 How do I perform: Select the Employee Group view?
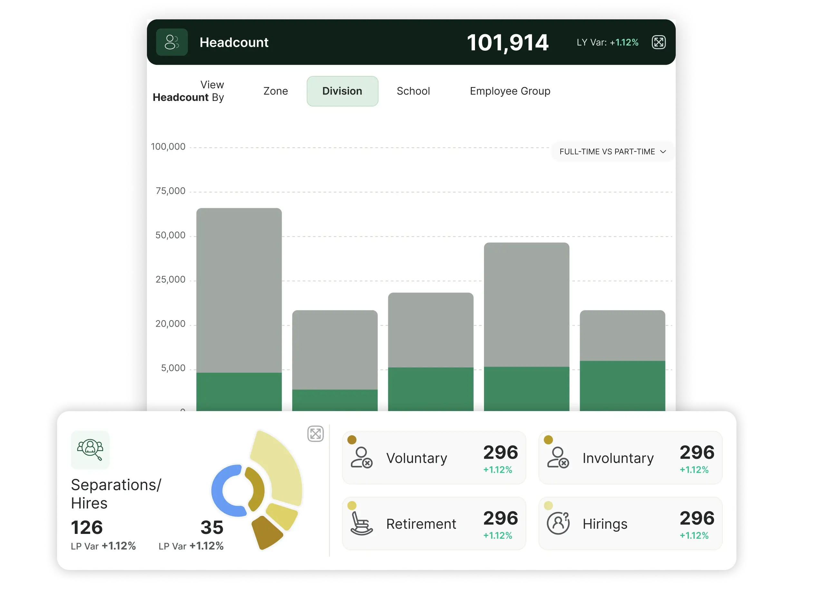510,91
